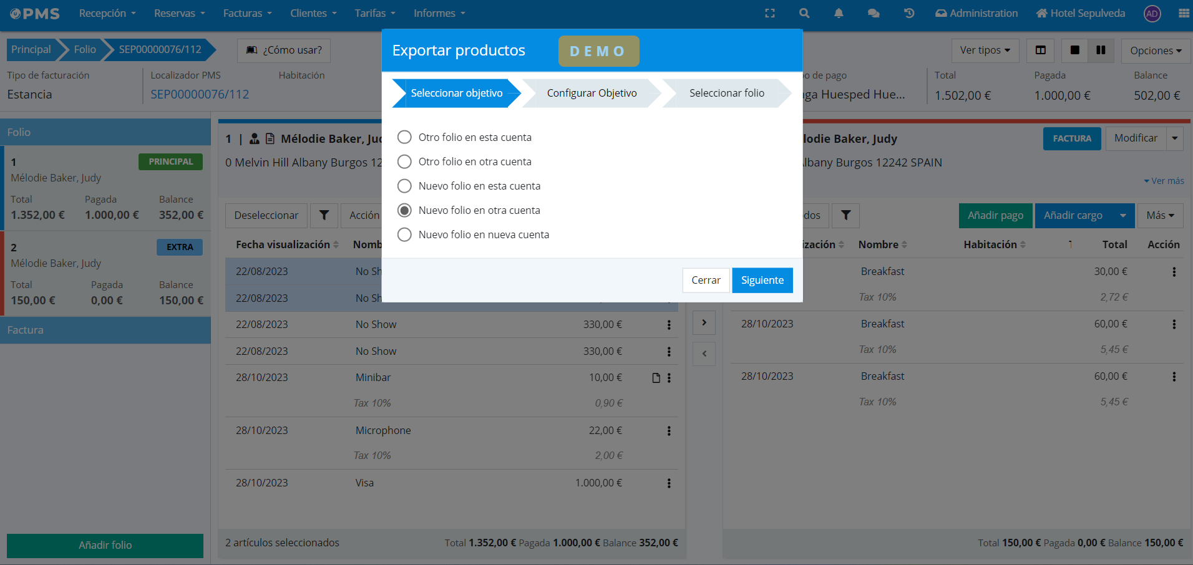Click the fullscreen toggle icon in top bar
1193x565 pixels.
coord(770,13)
